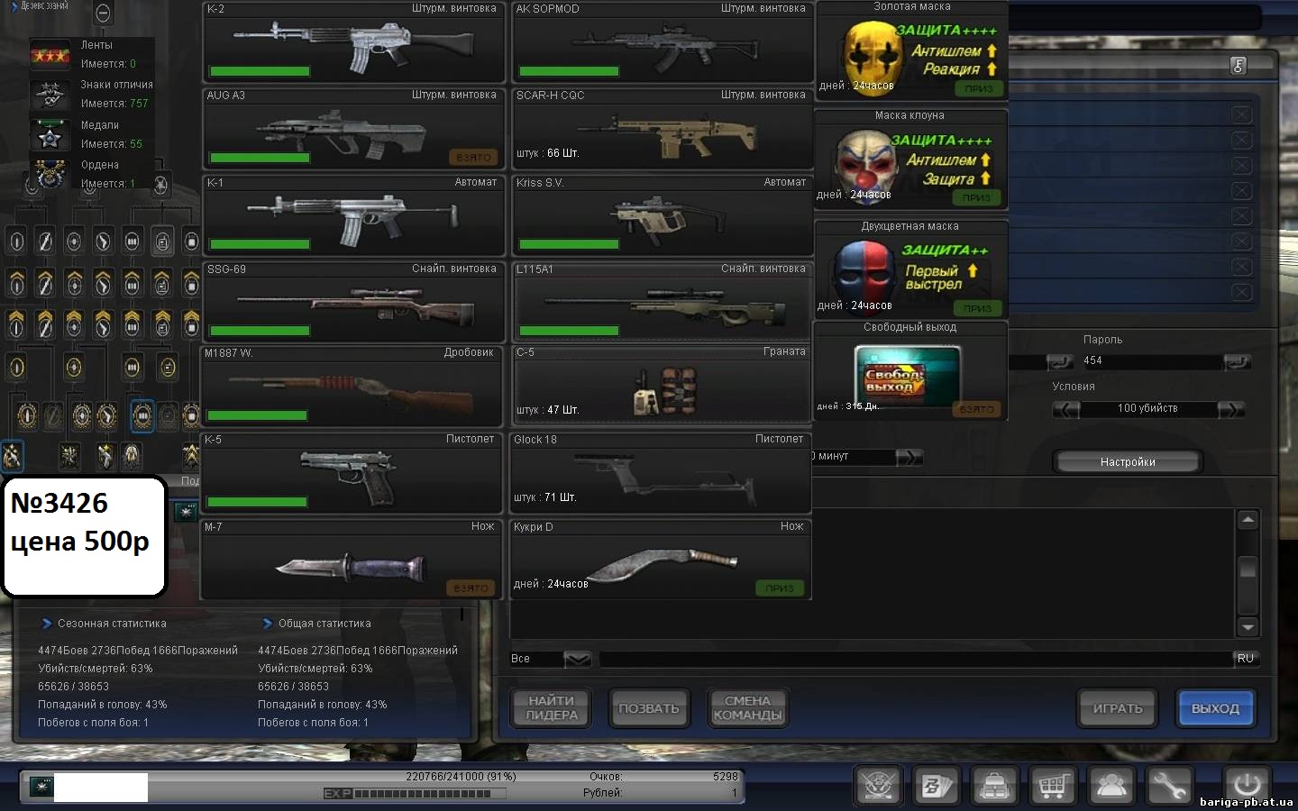
Task: Click the ПОЗВАТЬ button
Action: pos(649,708)
